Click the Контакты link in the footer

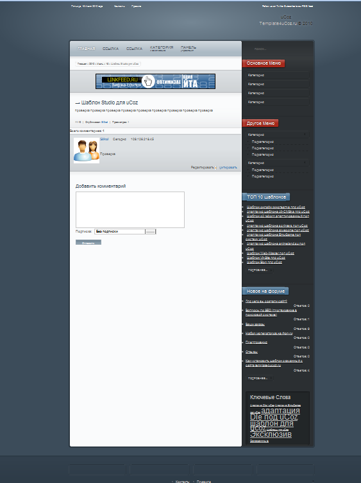point(183,482)
